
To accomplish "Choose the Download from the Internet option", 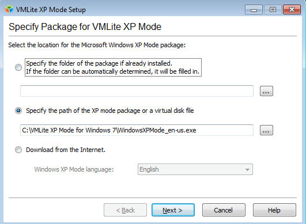I will pos(18,150).
